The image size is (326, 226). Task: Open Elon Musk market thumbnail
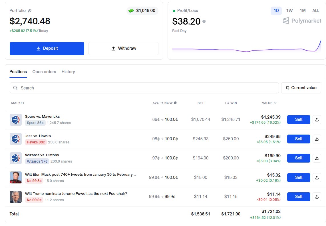[16, 177]
